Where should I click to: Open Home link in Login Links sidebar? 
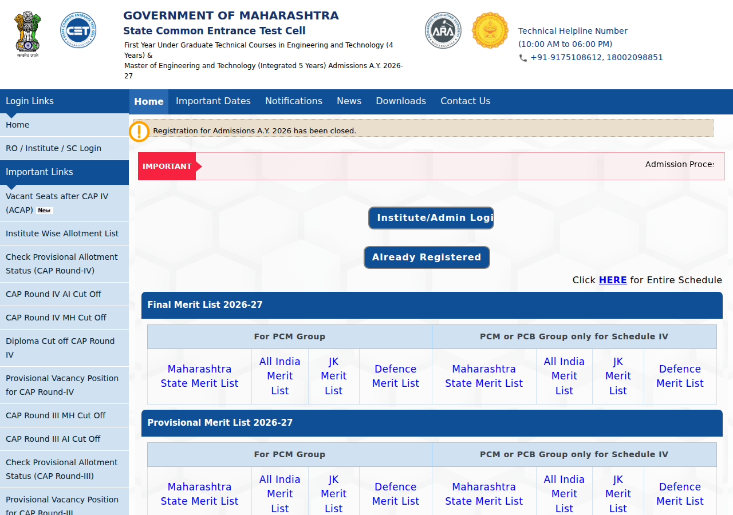64,125
